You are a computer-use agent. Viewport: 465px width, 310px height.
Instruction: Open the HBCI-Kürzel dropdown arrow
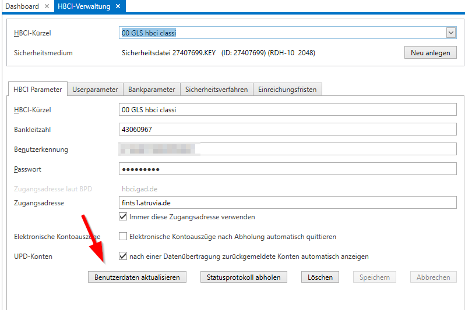coord(450,33)
